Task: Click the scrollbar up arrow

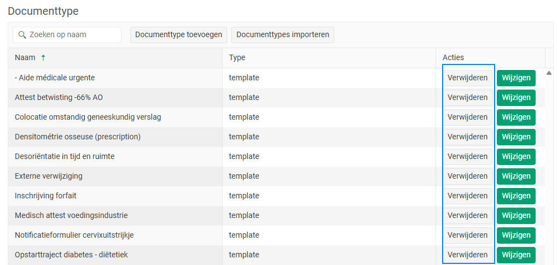Action: coord(549,73)
